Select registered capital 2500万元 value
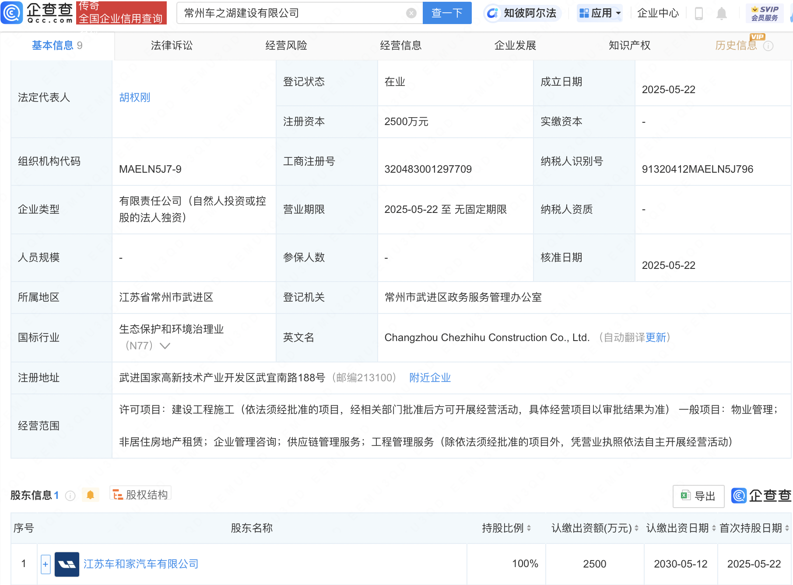 [406, 122]
